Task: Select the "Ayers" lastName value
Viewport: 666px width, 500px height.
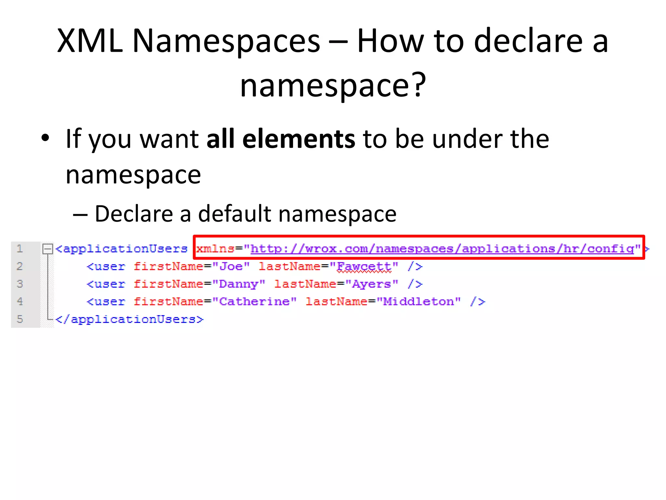Action: coord(372,284)
